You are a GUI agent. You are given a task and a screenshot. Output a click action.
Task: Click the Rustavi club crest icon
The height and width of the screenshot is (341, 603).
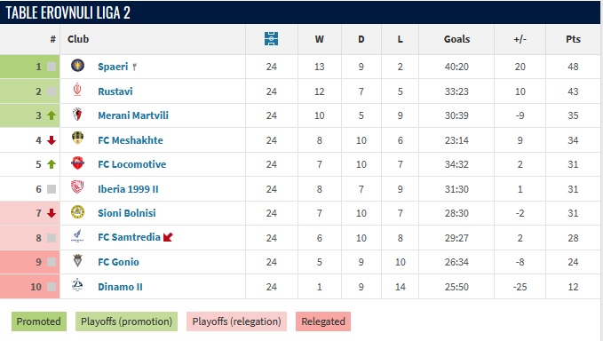pyautogui.click(x=77, y=91)
